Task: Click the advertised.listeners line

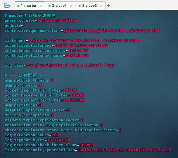Action: pyautogui.click(x=56, y=46)
